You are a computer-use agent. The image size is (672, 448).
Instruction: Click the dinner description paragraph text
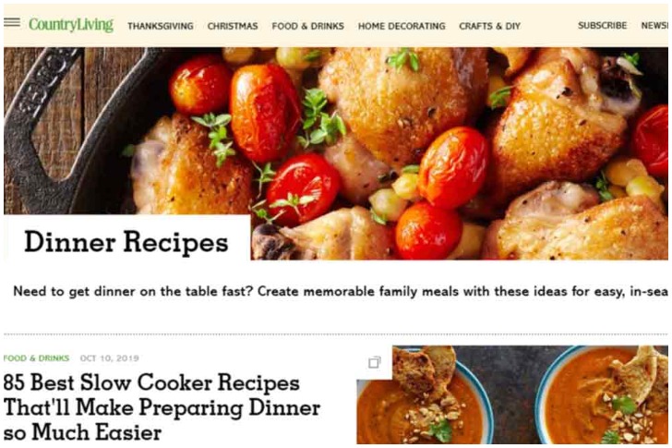[x=341, y=292]
